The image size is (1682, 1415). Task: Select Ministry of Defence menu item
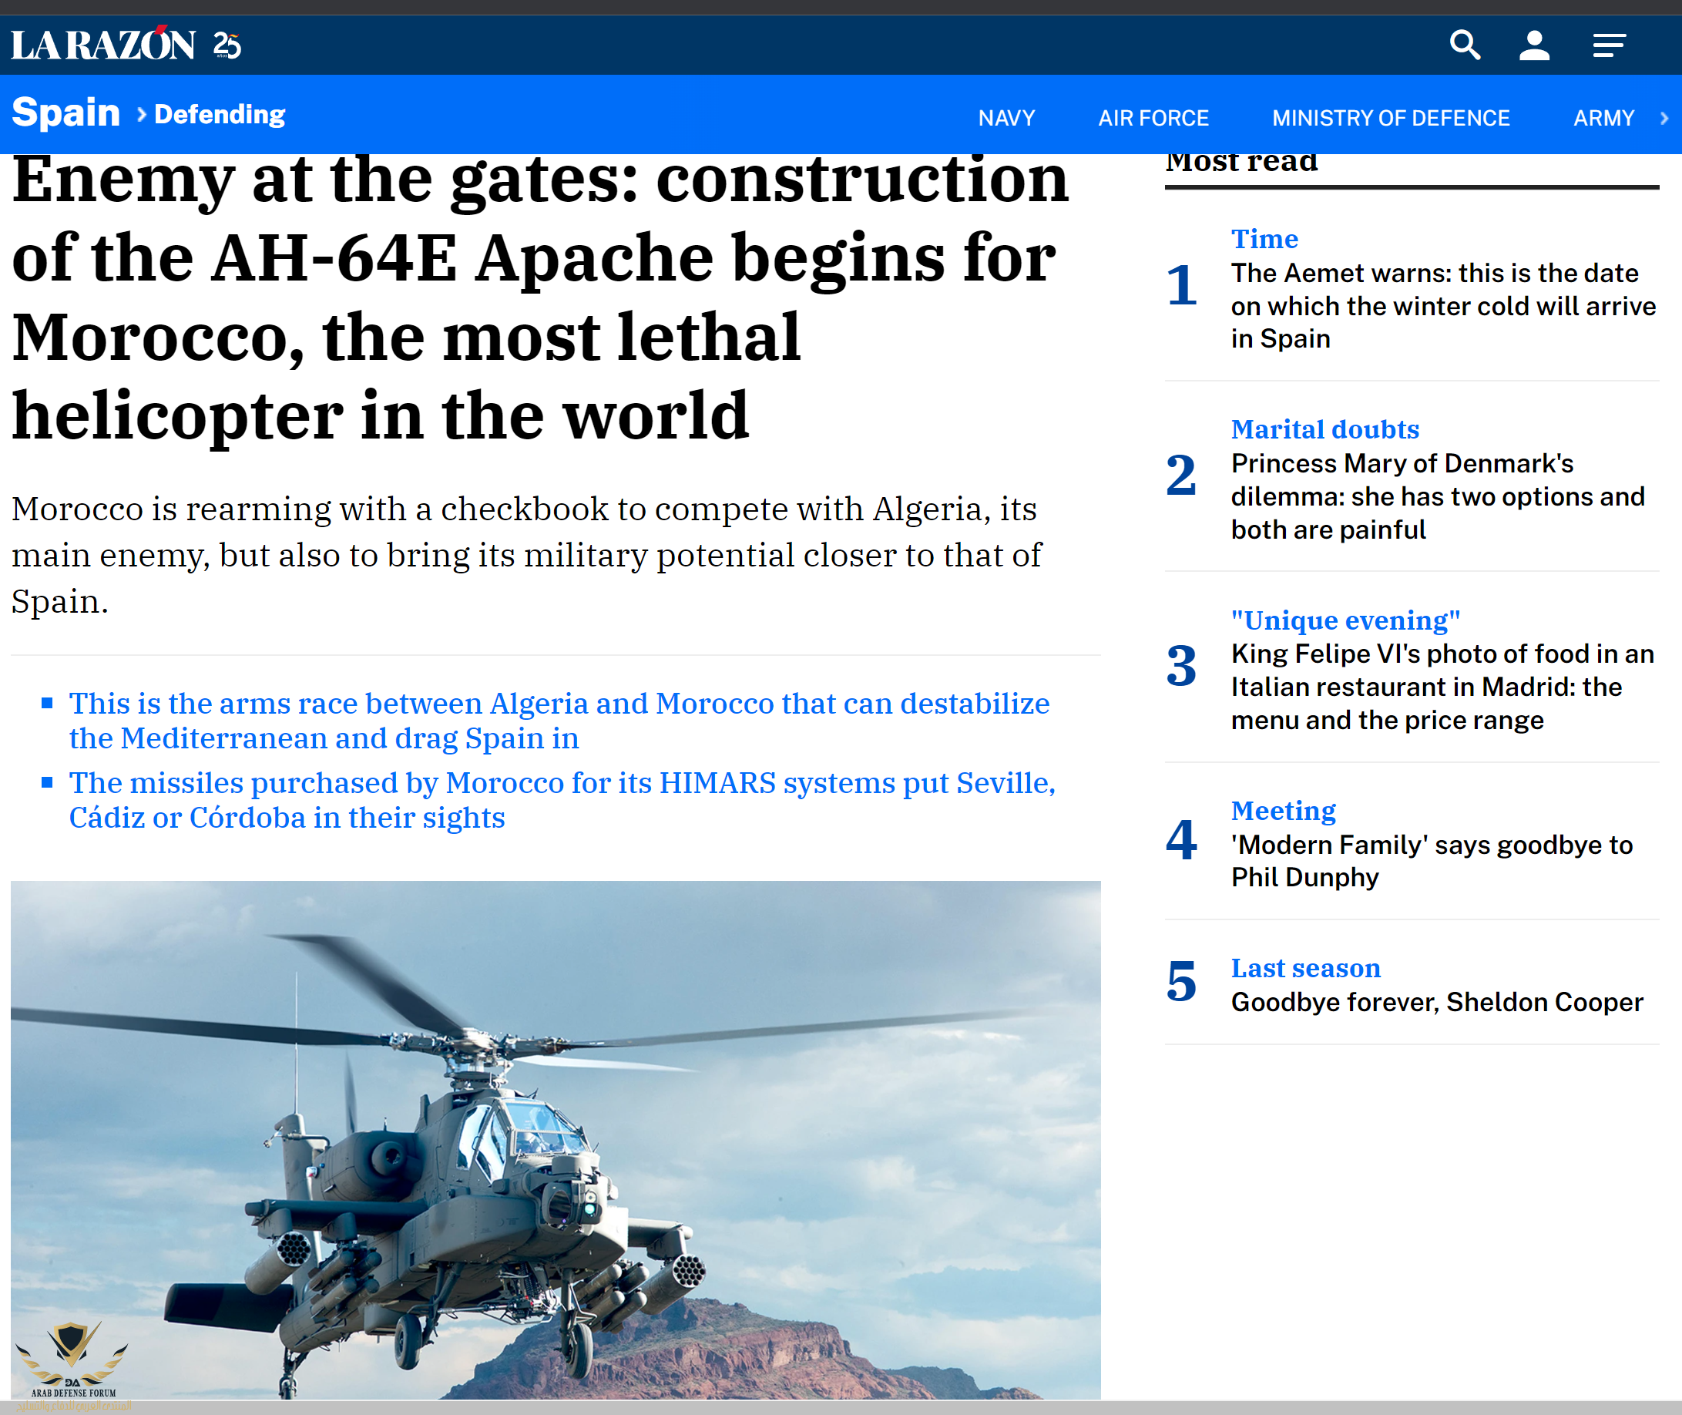pyautogui.click(x=1390, y=118)
